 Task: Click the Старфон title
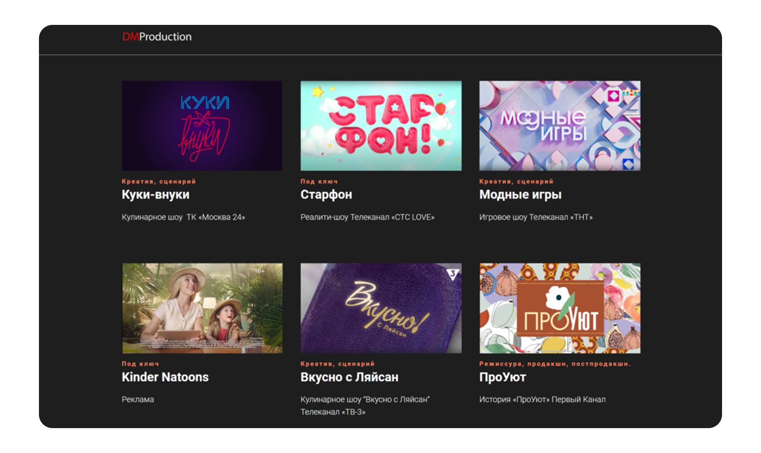tap(326, 195)
